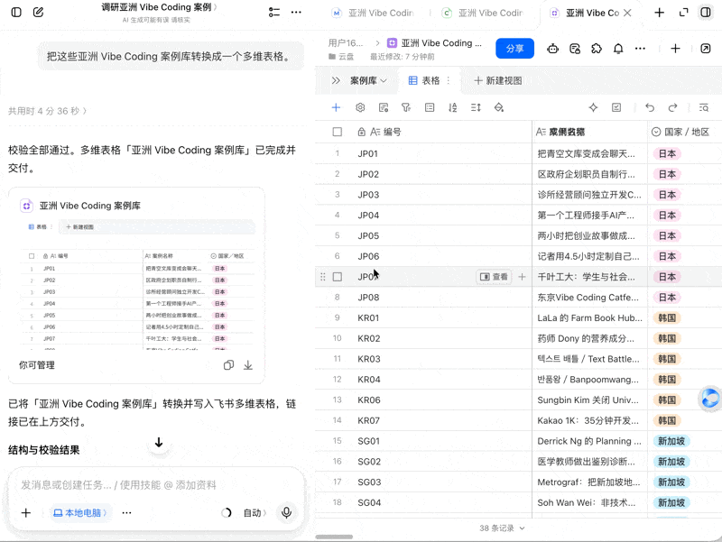Redo the last table action
Viewport: 722px width, 542px height.
pos(672,107)
